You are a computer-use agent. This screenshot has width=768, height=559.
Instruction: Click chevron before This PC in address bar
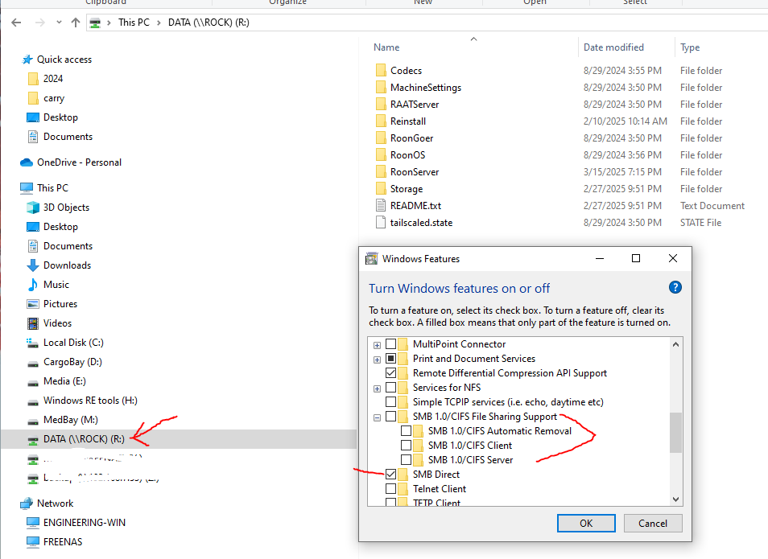point(109,23)
